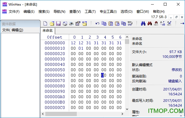Create a new file with toolbar icon
This screenshot has width=185, height=118.
[45, 24]
